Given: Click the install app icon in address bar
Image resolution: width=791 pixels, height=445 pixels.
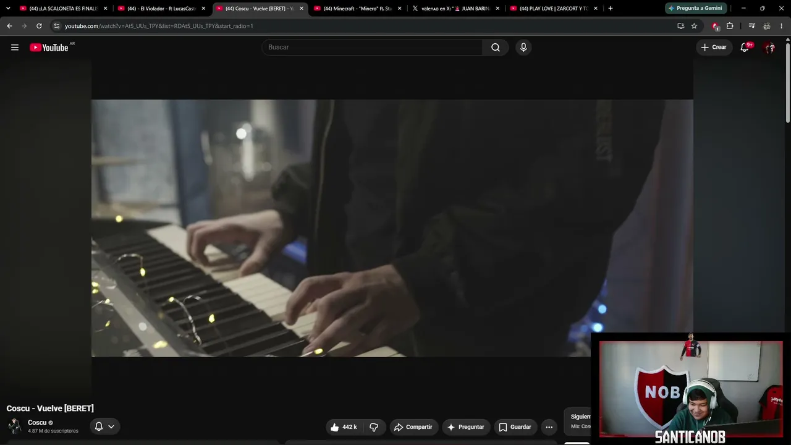Looking at the screenshot, I should pos(680,26).
